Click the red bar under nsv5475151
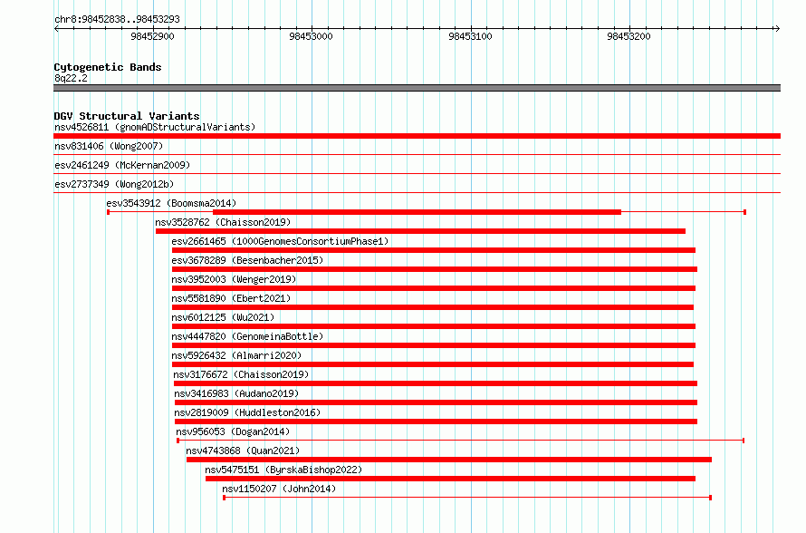The height and width of the screenshot is (533, 806). (450, 479)
